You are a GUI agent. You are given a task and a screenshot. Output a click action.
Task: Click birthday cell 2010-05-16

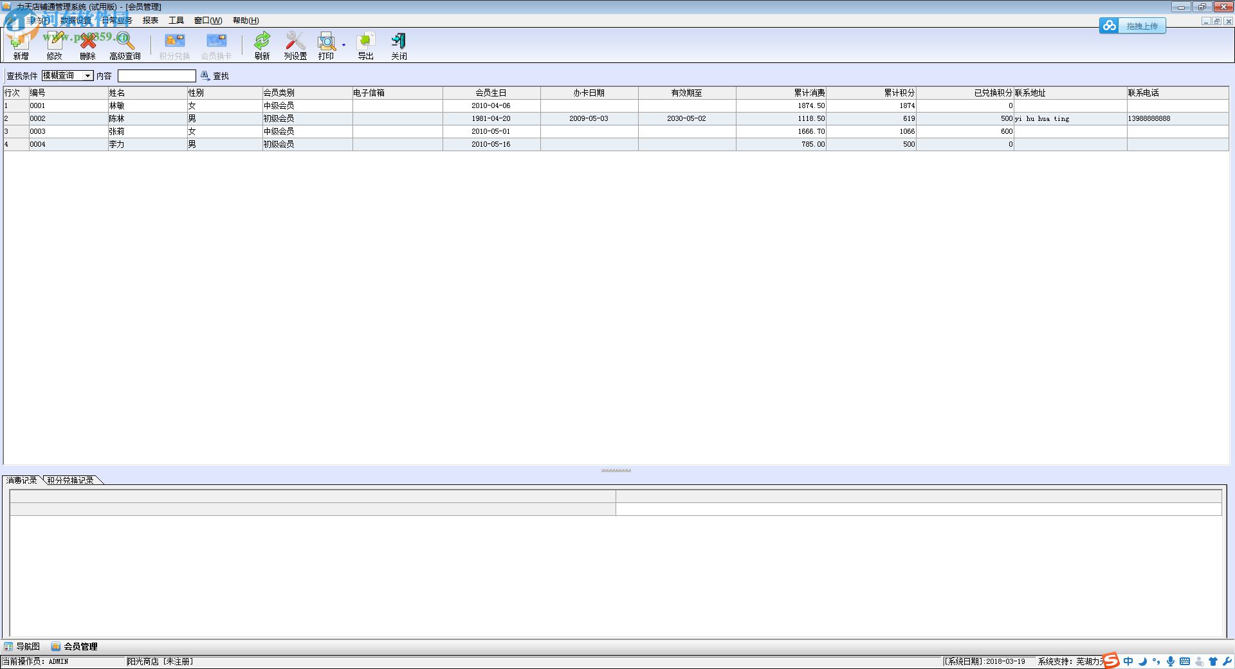[x=491, y=144]
